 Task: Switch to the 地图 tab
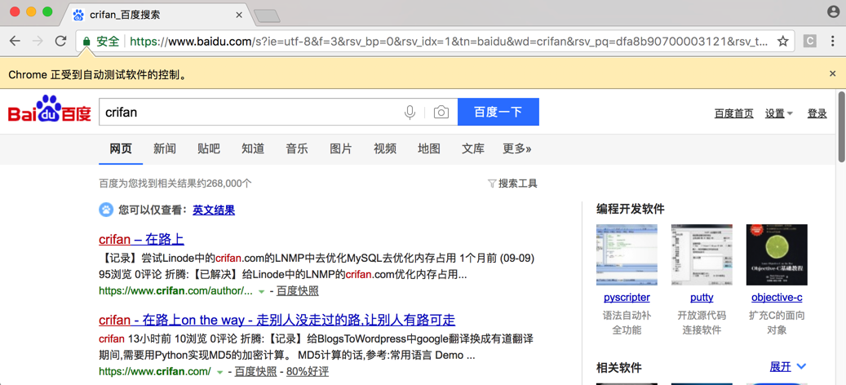tap(429, 148)
